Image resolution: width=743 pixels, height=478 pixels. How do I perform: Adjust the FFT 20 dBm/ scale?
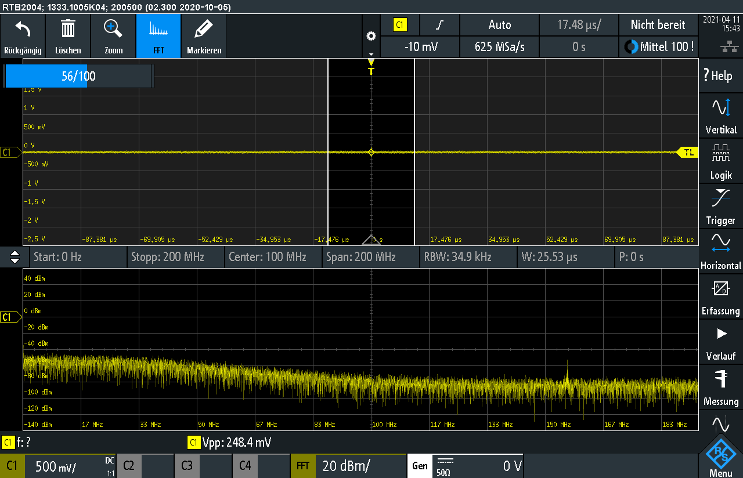point(361,466)
